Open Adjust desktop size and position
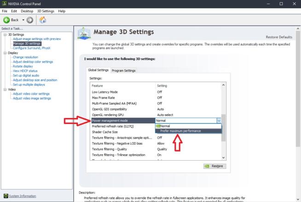The width and height of the screenshot is (301, 202). pyautogui.click(x=35, y=80)
